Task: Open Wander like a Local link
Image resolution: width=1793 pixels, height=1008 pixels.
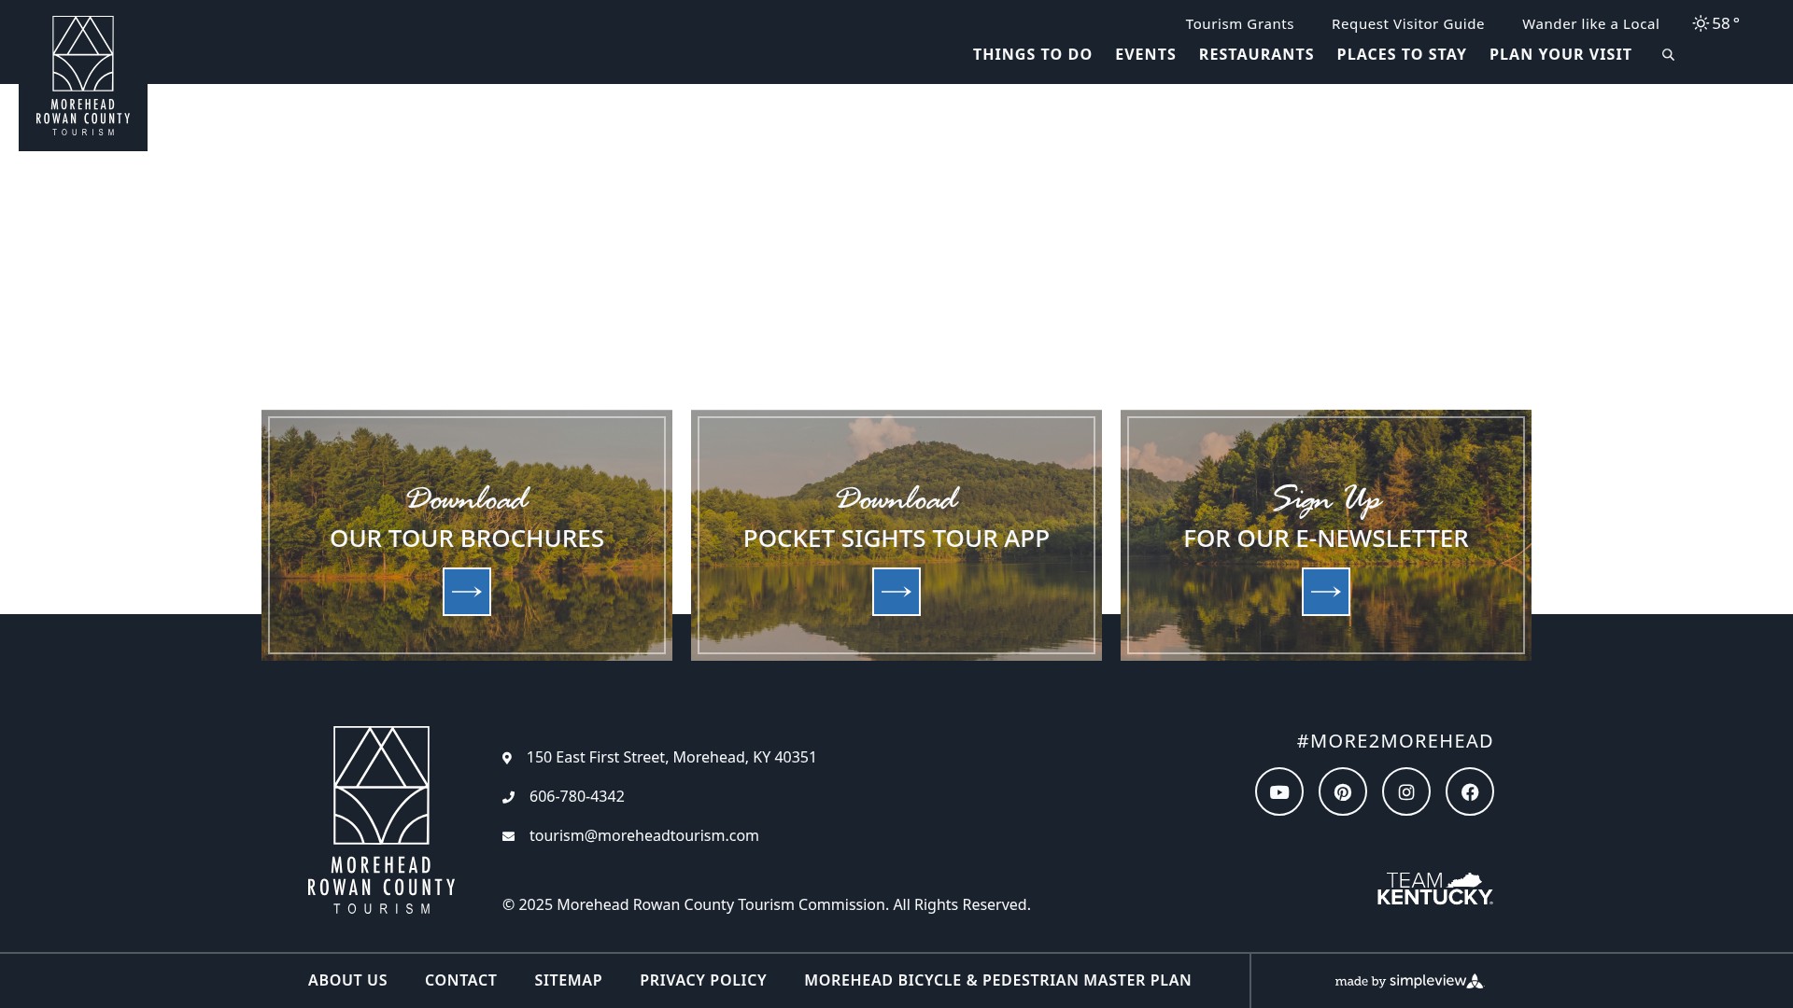Action: [1591, 23]
